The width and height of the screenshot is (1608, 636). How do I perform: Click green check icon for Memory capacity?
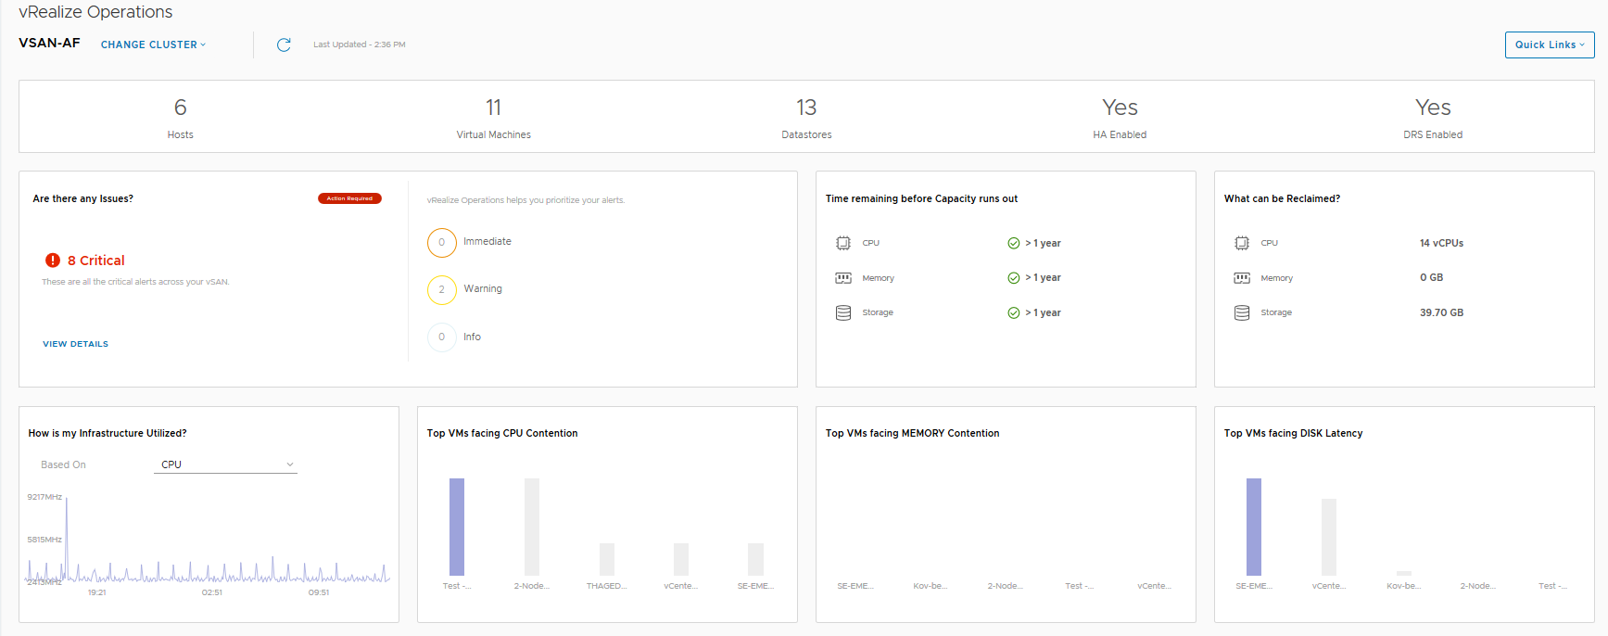tap(1014, 278)
